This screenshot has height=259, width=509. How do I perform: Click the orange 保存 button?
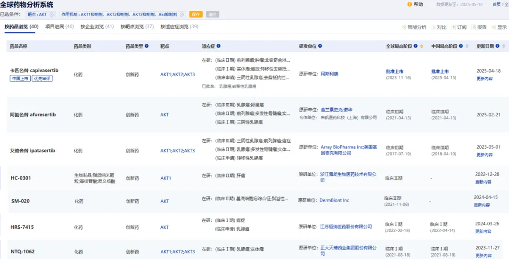[x=196, y=15]
